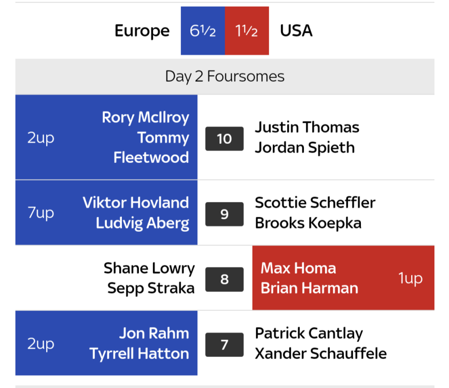Click Max Homa and Brian Harman pairing
449x388 pixels.
pyautogui.click(x=309, y=278)
